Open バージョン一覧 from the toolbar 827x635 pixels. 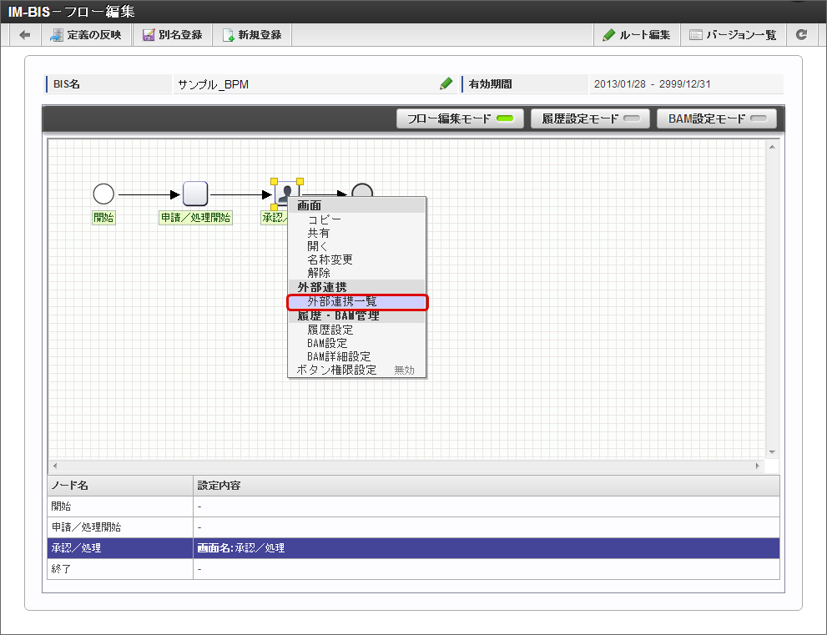point(734,35)
